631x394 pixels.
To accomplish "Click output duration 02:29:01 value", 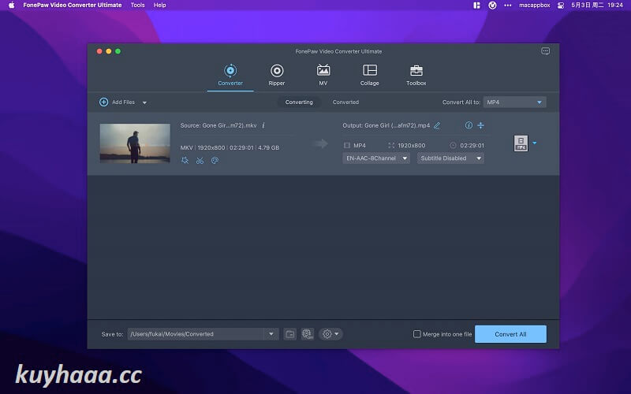I will pyautogui.click(x=472, y=146).
